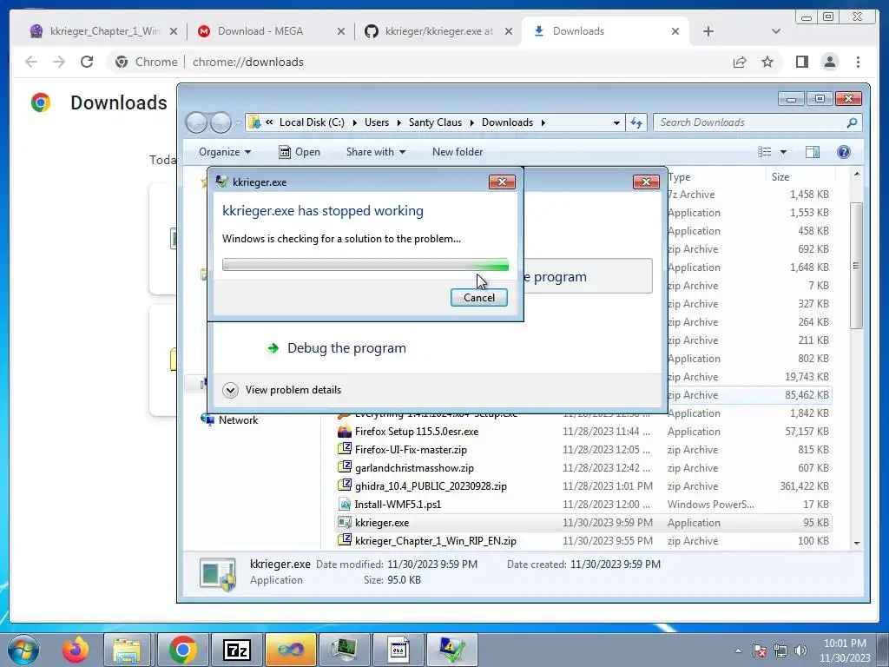
Task: Cancel the kkrieger.exe solution check
Action: point(478,298)
